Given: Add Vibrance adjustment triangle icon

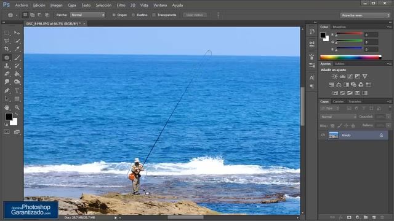Looking at the screenshot, I should (x=364, y=76).
